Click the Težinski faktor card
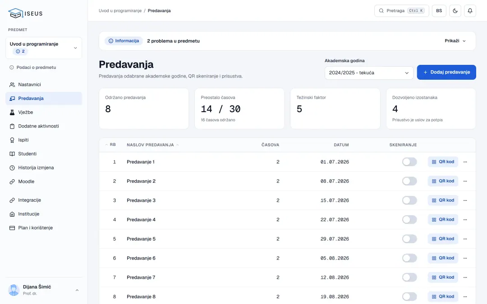 point(335,109)
